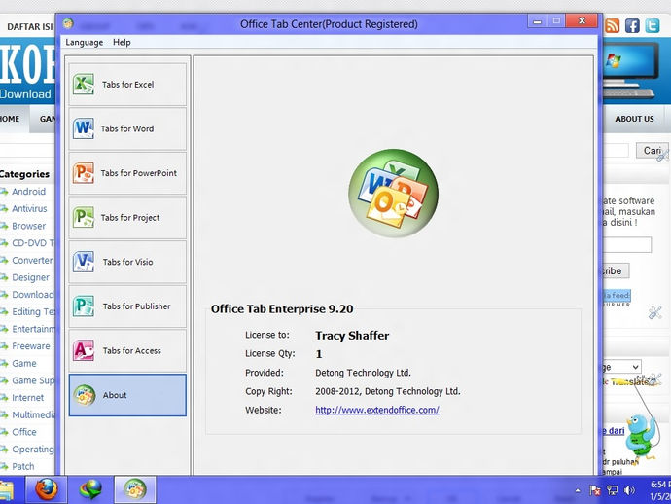Switch to Tabs for Project
Viewport: 671px width, 504px height.
(x=127, y=218)
